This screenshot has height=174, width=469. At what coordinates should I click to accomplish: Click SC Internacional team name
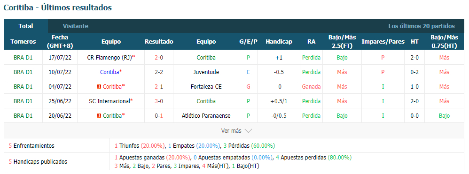(109, 101)
